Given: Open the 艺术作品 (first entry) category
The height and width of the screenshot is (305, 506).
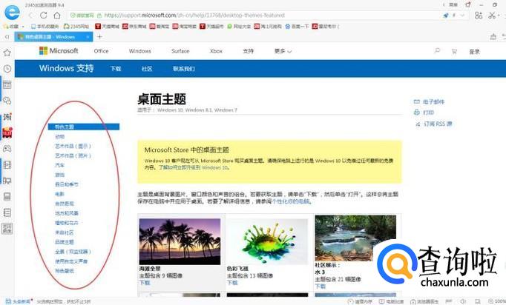Looking at the screenshot, I should click(73, 147).
